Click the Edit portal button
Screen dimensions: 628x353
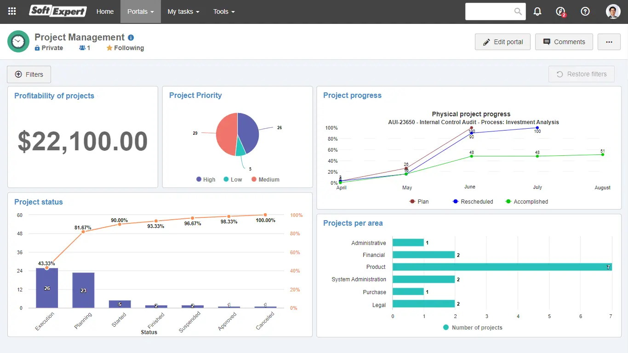[x=502, y=42]
